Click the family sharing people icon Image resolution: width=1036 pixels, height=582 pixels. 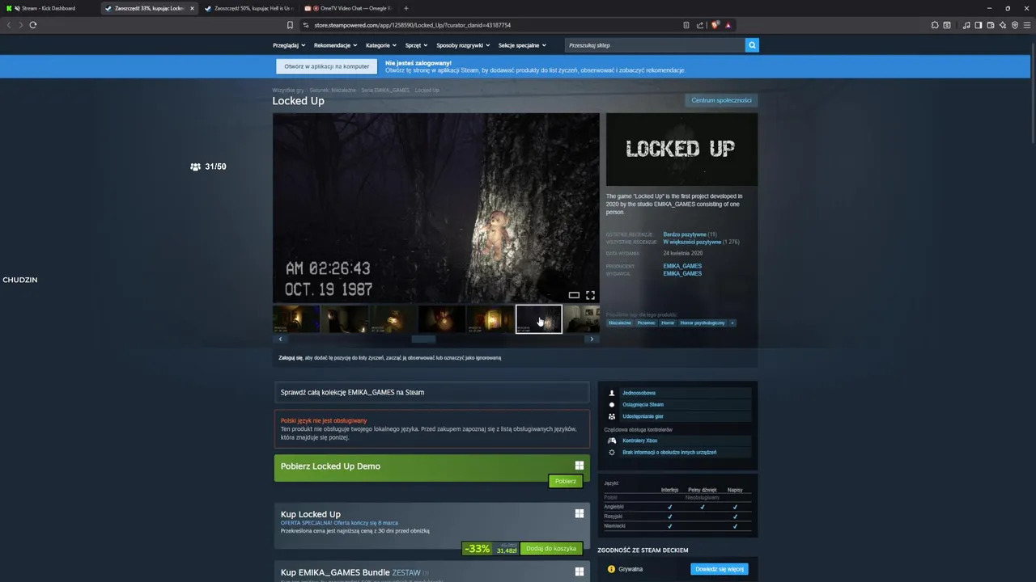coord(612,416)
